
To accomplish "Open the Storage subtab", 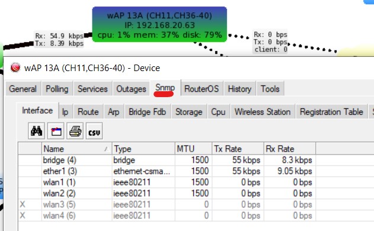I will tap(189, 111).
